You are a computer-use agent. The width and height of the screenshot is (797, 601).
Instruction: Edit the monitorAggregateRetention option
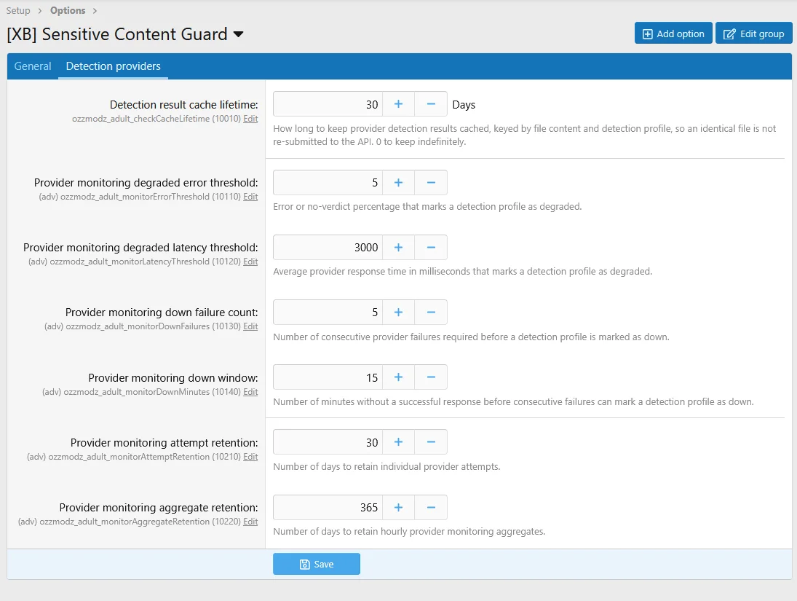tap(250, 522)
